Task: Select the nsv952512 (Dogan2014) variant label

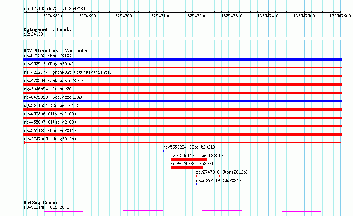Action: pos(48,64)
